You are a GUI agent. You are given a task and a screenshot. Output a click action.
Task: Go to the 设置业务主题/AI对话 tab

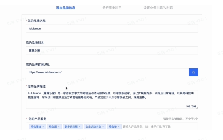(158, 8)
